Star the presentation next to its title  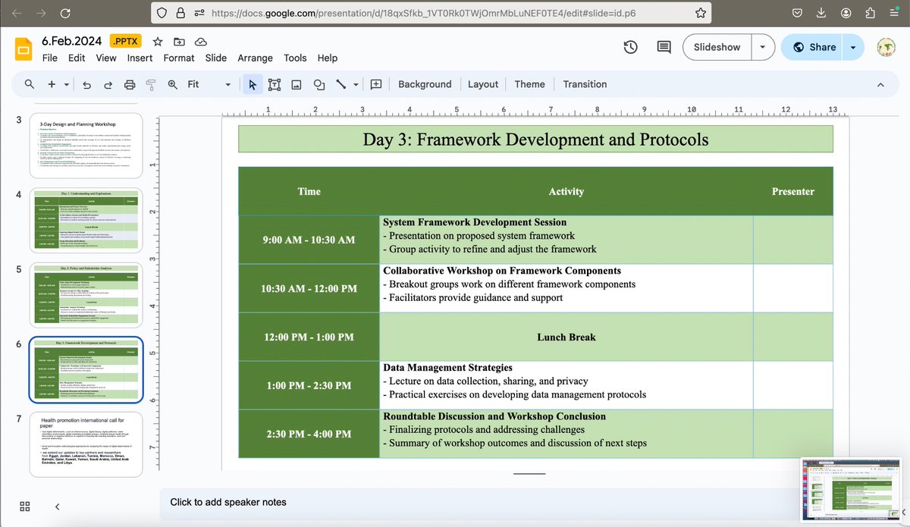(157, 41)
